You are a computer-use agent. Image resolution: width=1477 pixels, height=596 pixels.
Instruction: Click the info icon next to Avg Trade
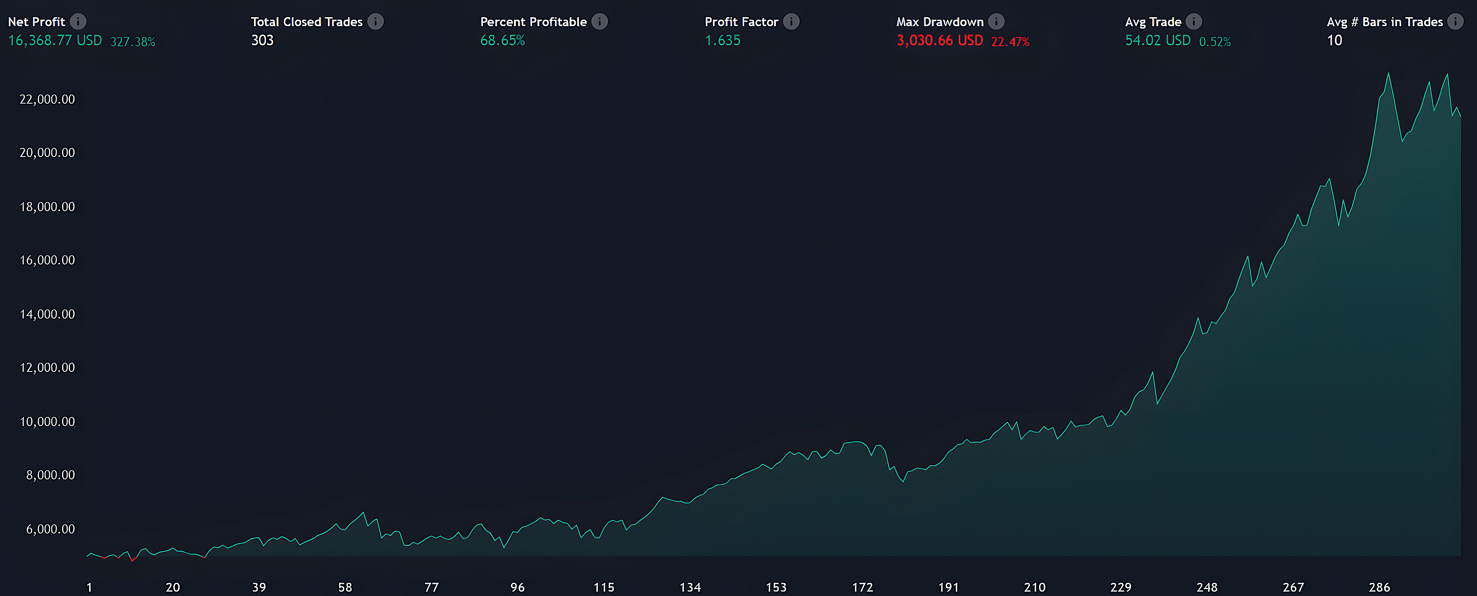(x=1194, y=22)
